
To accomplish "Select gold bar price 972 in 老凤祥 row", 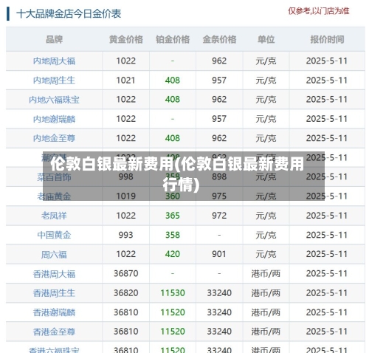I will [219, 216].
